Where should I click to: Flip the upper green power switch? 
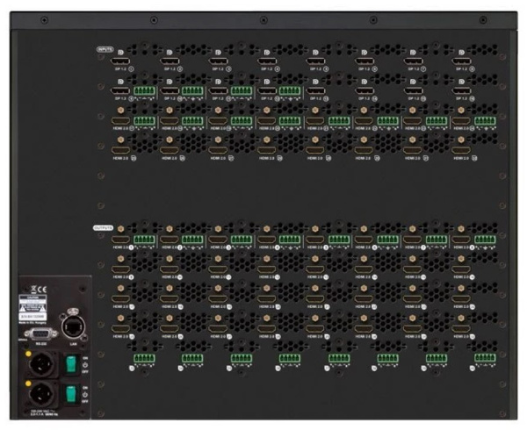click(71, 364)
